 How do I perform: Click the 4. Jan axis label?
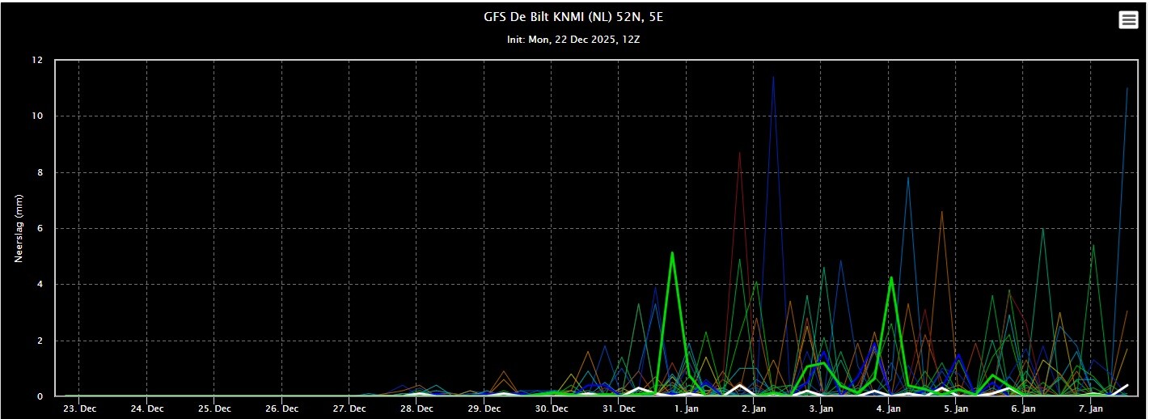(x=889, y=408)
